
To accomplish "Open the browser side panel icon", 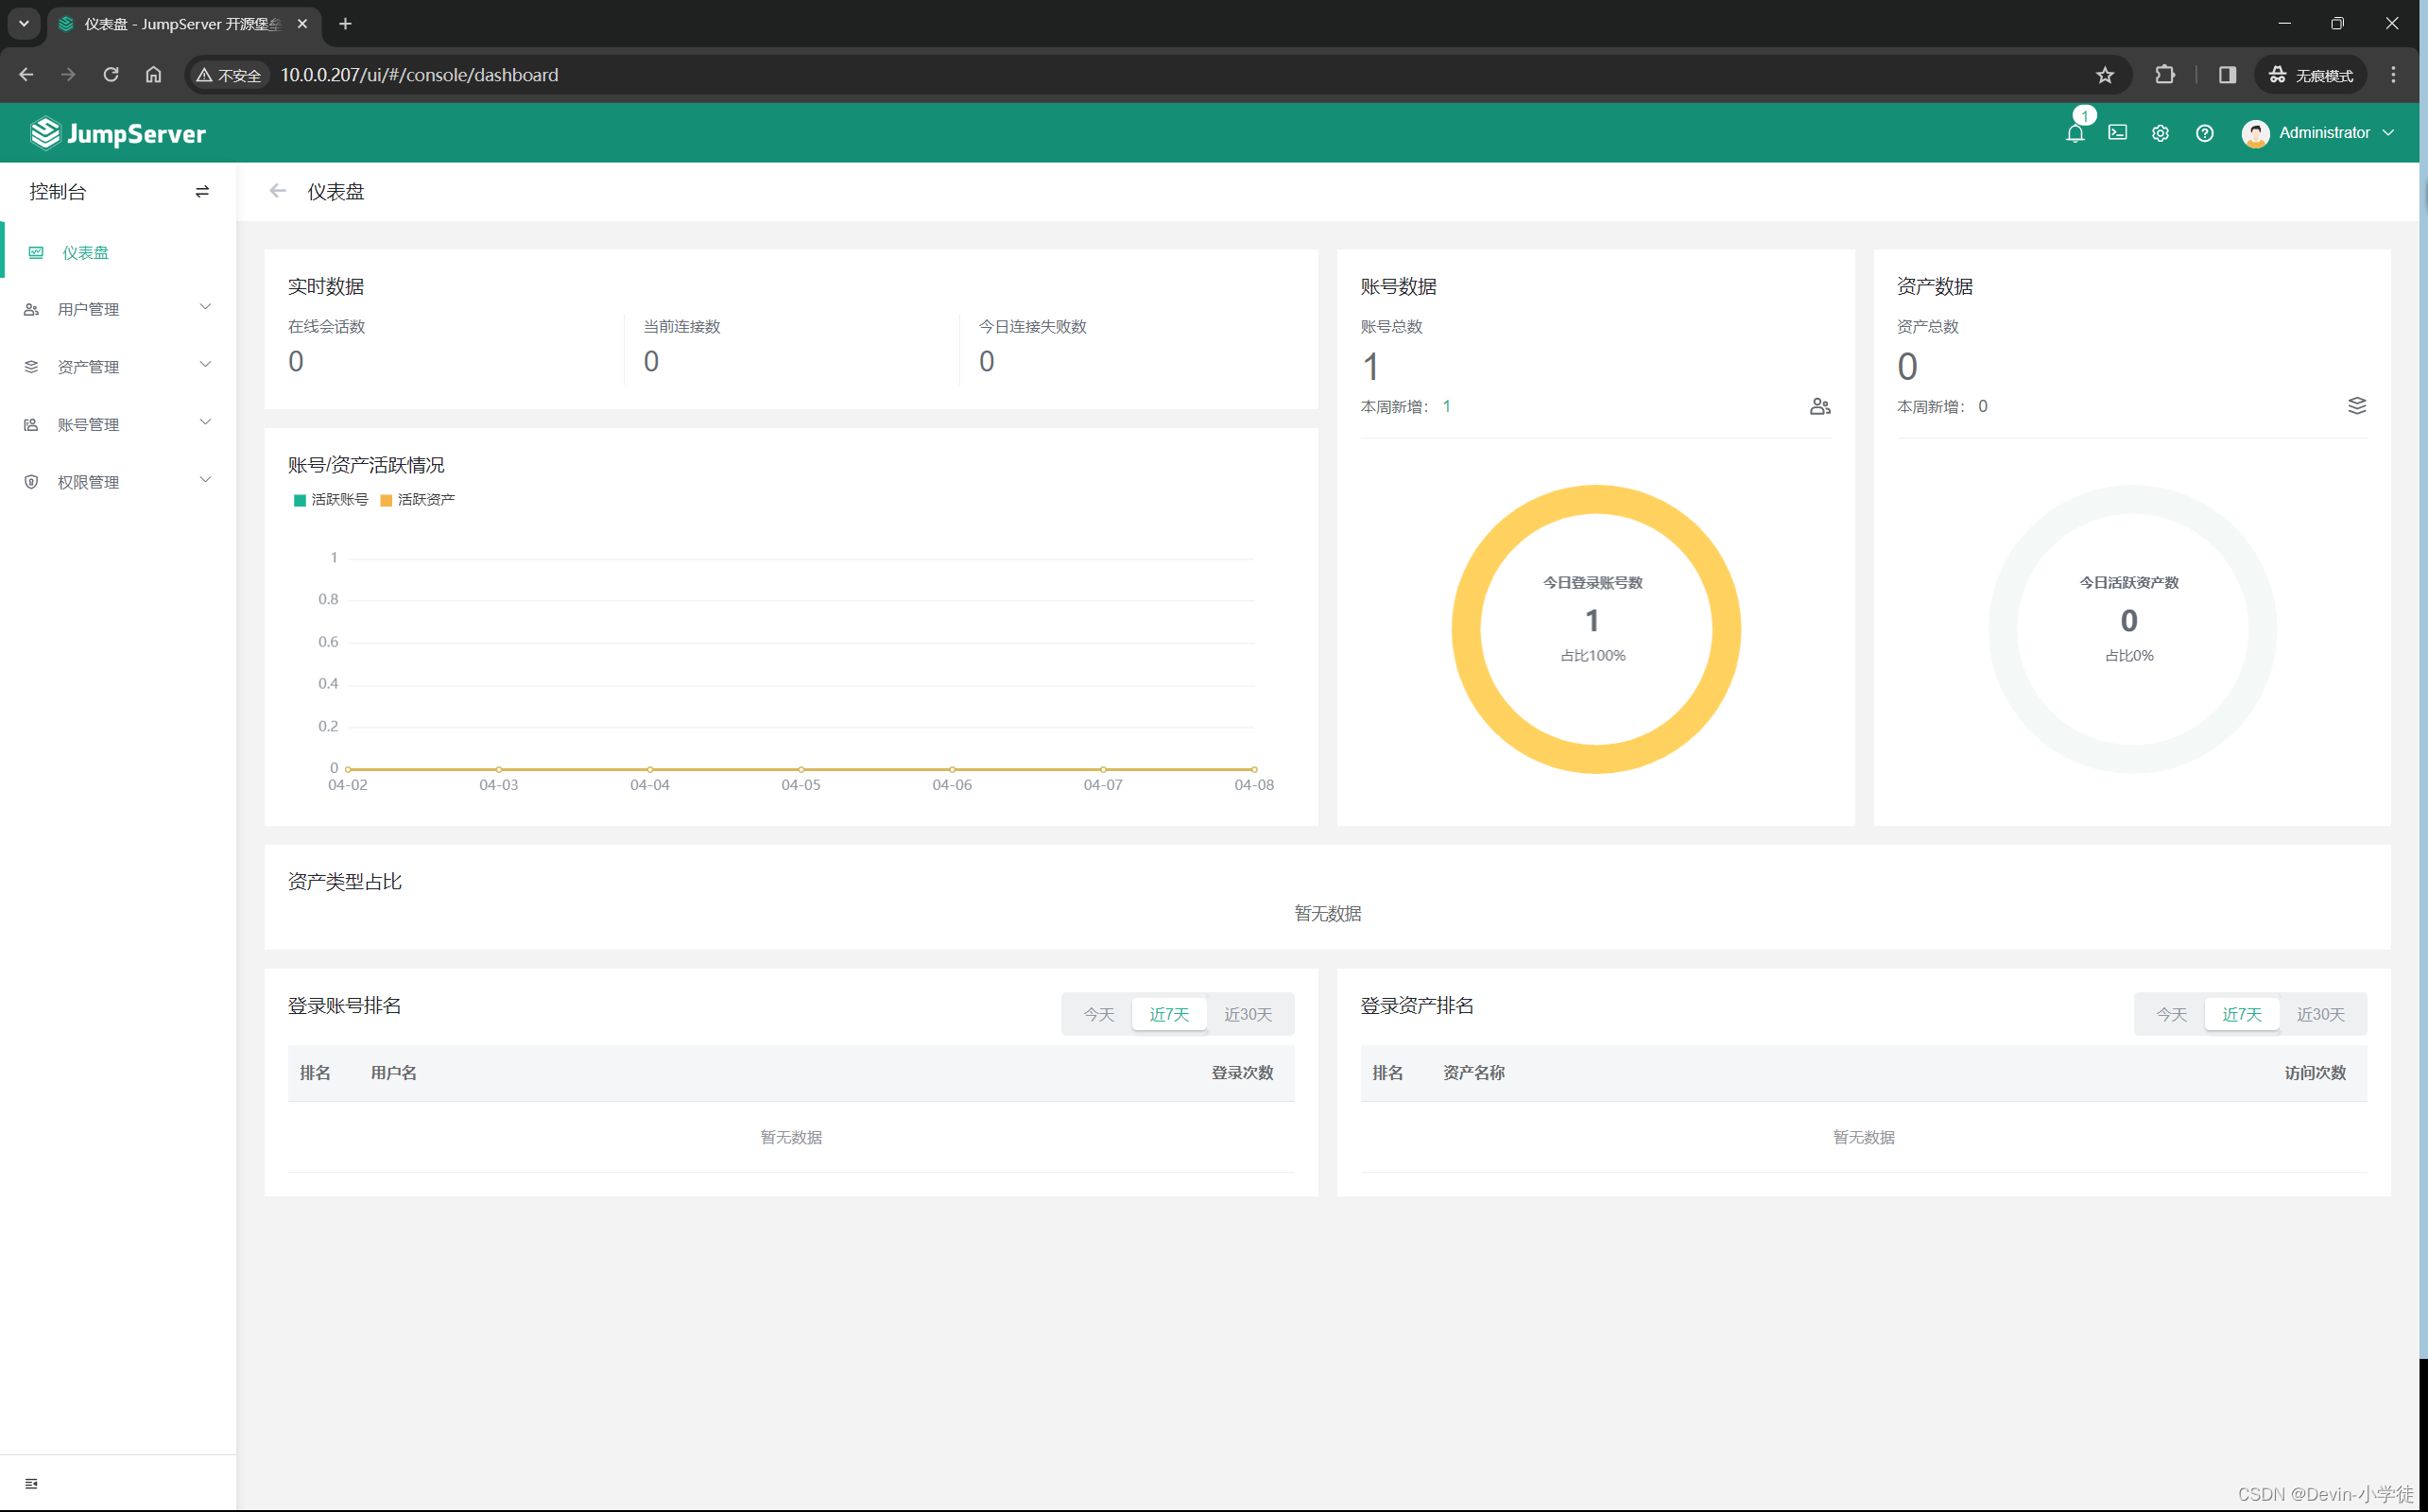I will point(2227,75).
